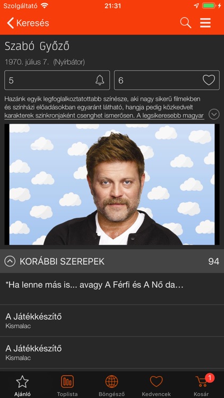Open the first A Játékkészítő Kismalac entry
Viewport: 224px width, 398px height.
112,321
